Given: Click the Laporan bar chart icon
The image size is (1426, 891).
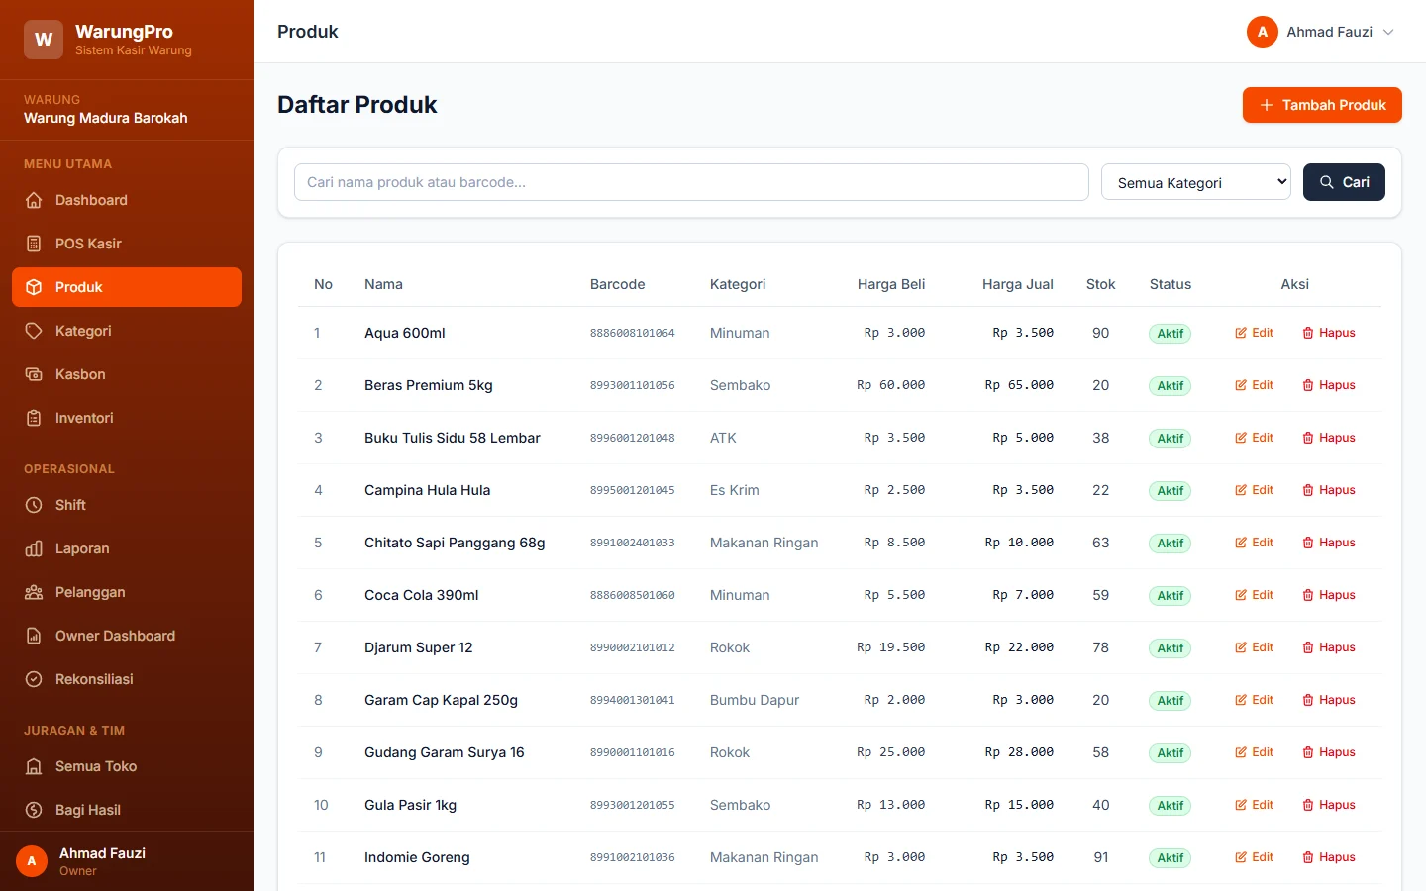Looking at the screenshot, I should pos(34,548).
